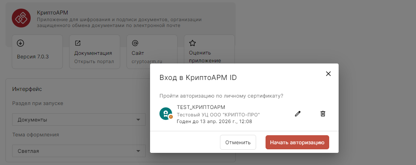Open the Документы startup section dropdown

(79, 120)
